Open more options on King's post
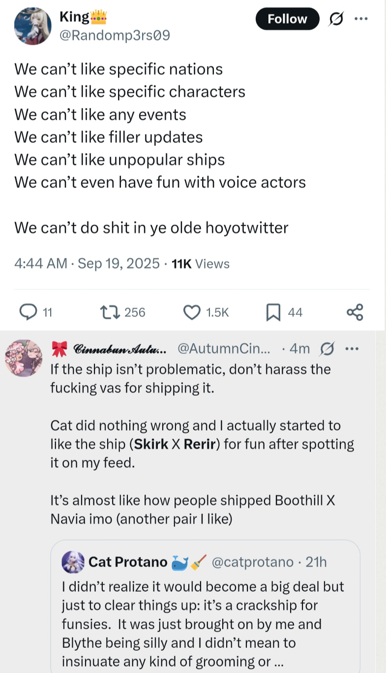The width and height of the screenshot is (386, 673). 361,19
